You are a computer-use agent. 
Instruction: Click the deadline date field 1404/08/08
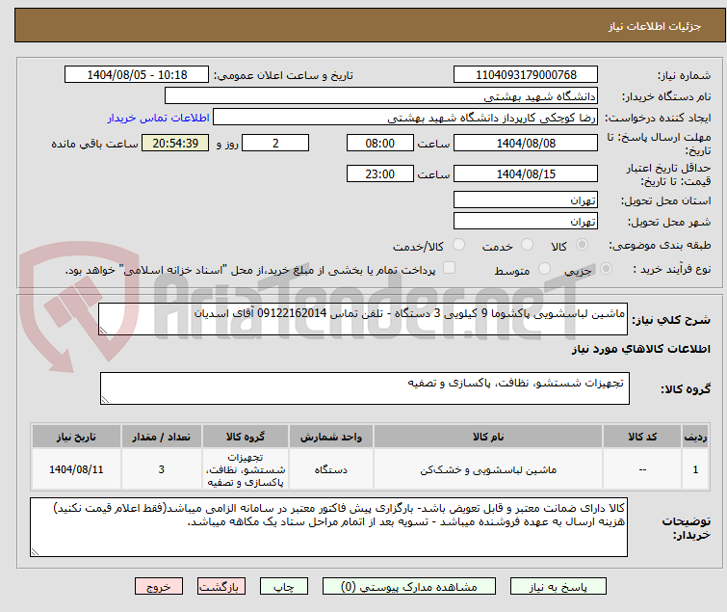click(526, 143)
